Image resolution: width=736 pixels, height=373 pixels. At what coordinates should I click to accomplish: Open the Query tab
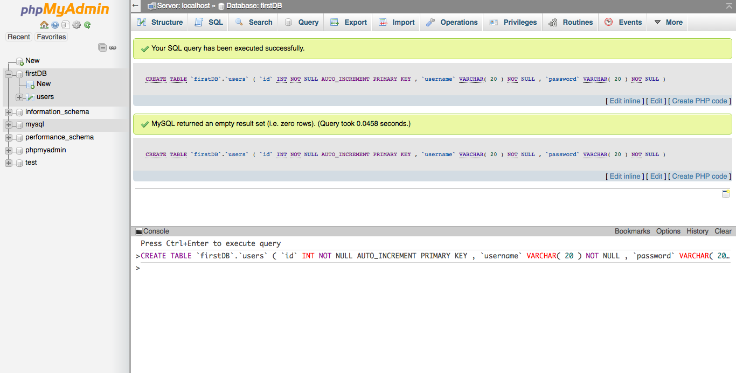click(301, 22)
